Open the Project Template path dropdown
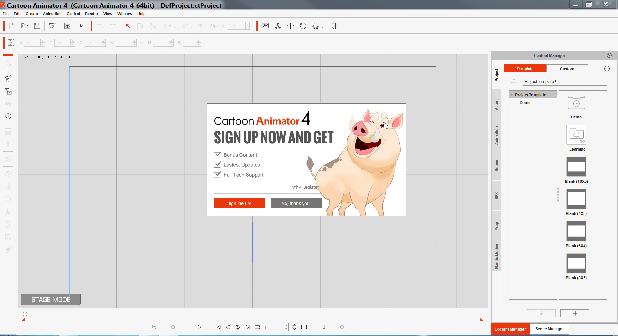The height and width of the screenshot is (336, 618). pyautogui.click(x=565, y=81)
